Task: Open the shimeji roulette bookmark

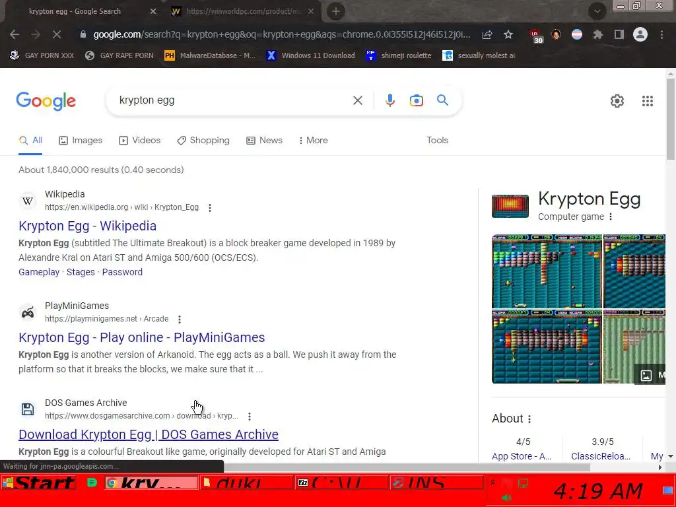Action: 399,55
